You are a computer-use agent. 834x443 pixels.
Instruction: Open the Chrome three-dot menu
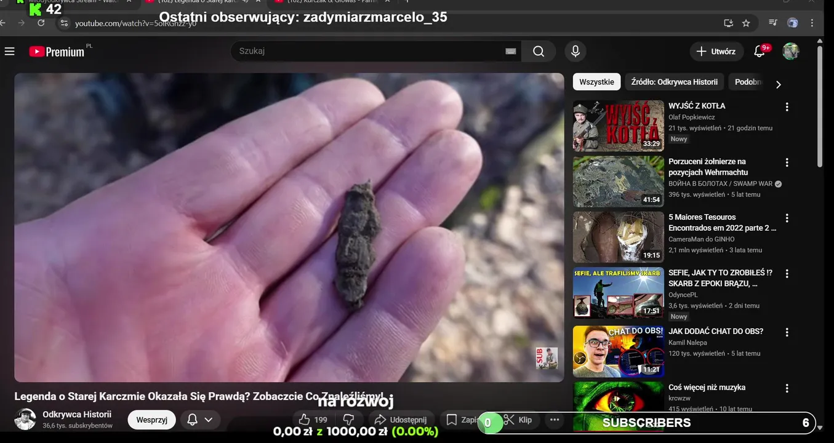point(812,23)
